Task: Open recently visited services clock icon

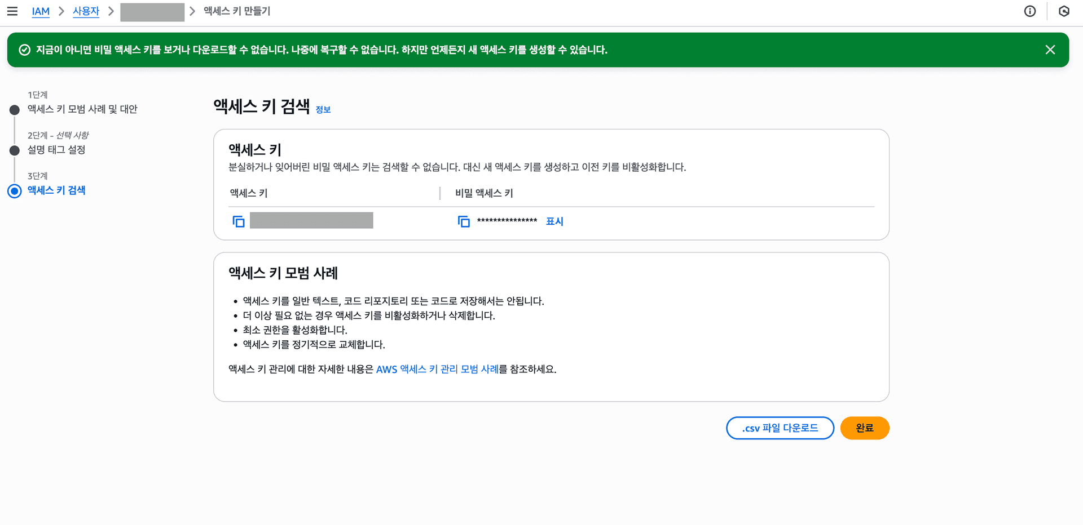Action: tap(1064, 11)
